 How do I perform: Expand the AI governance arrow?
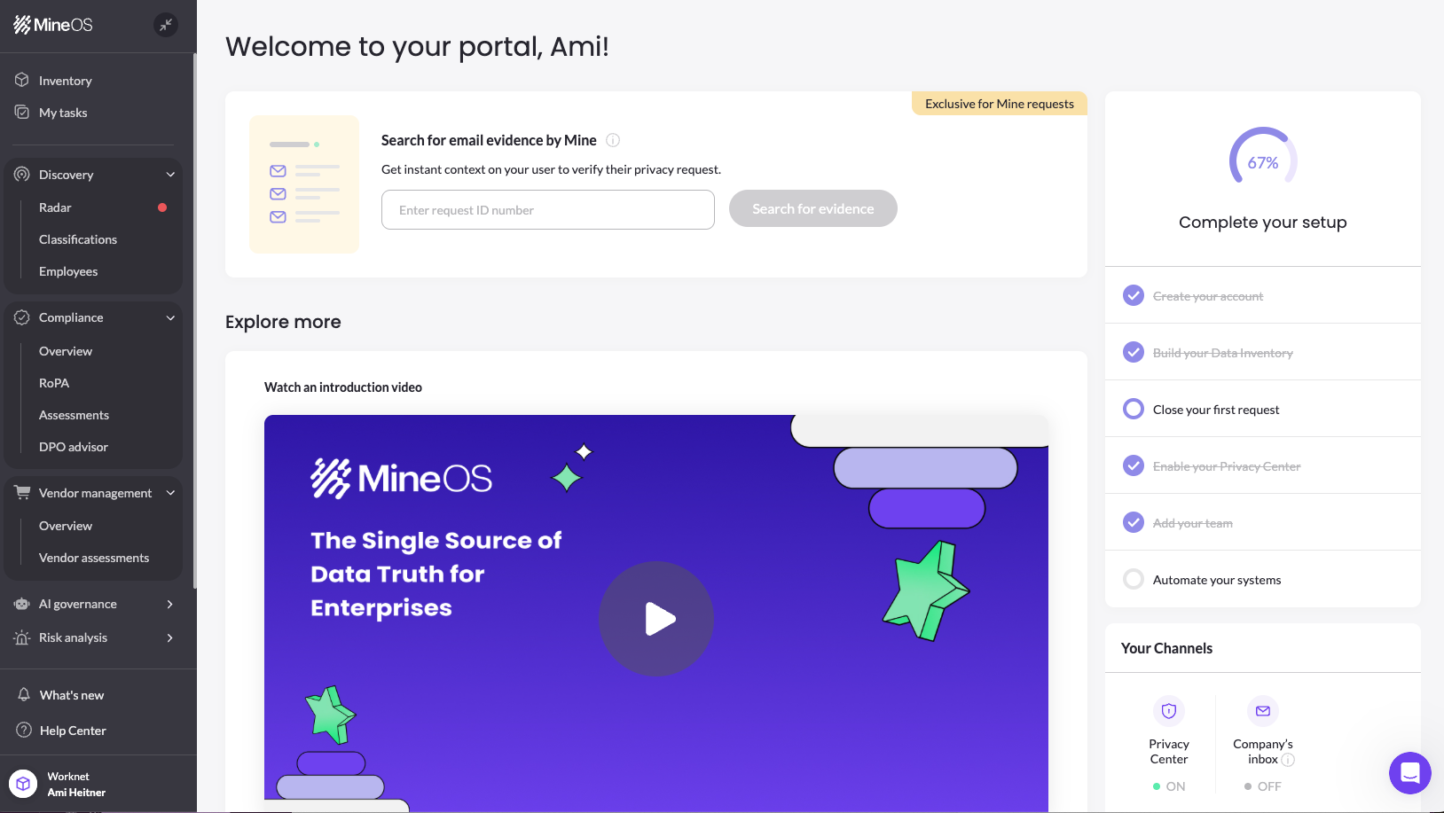170,604
